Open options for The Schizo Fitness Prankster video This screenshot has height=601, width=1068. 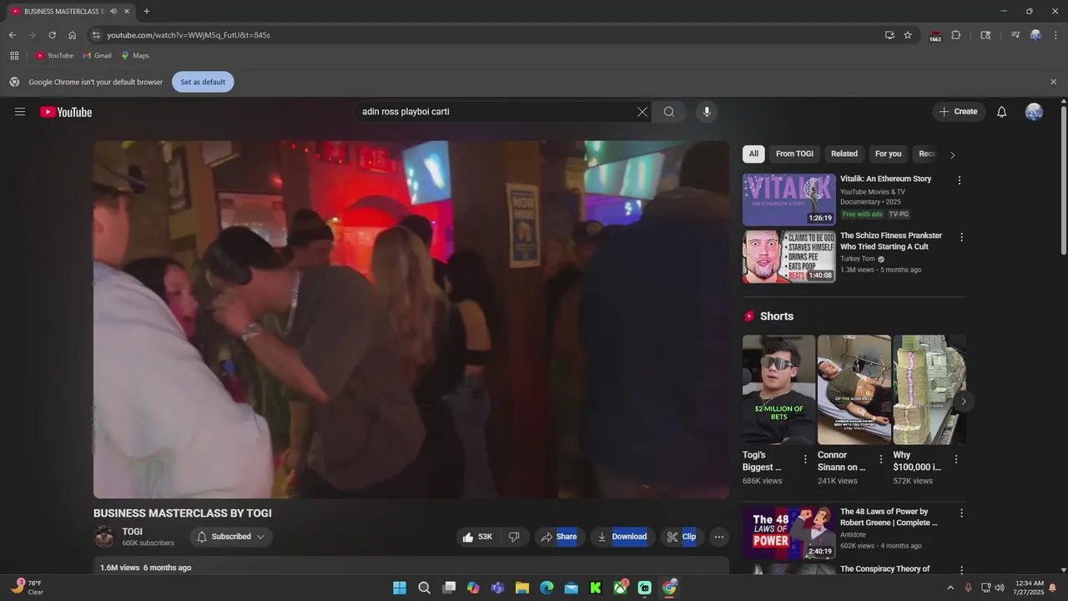point(961,237)
